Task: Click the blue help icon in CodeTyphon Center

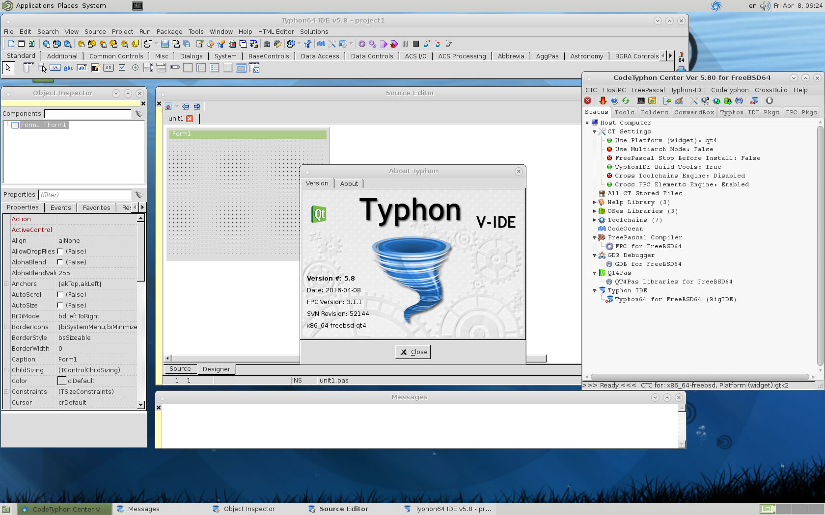Action: pos(614,101)
